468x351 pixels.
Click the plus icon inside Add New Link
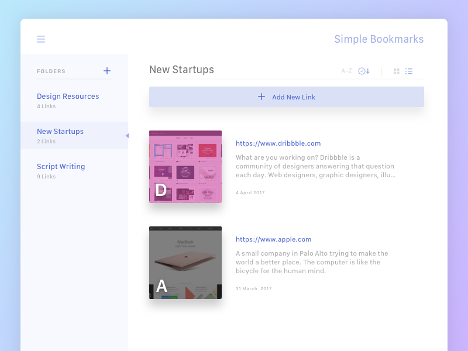[261, 97]
